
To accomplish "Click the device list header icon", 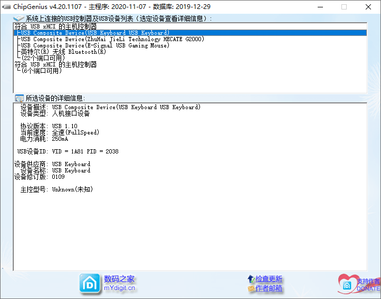I will pyautogui.click(x=18, y=18).
